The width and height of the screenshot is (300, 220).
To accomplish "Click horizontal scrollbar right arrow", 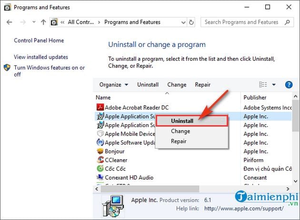I will pos(288,189).
